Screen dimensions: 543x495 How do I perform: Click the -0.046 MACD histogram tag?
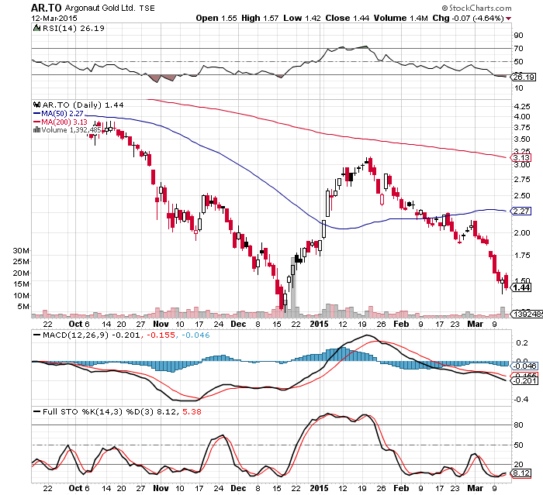point(525,366)
